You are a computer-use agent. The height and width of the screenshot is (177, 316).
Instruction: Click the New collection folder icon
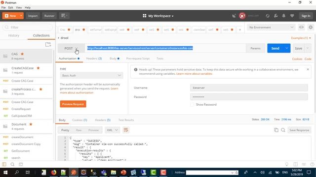(x=48, y=44)
